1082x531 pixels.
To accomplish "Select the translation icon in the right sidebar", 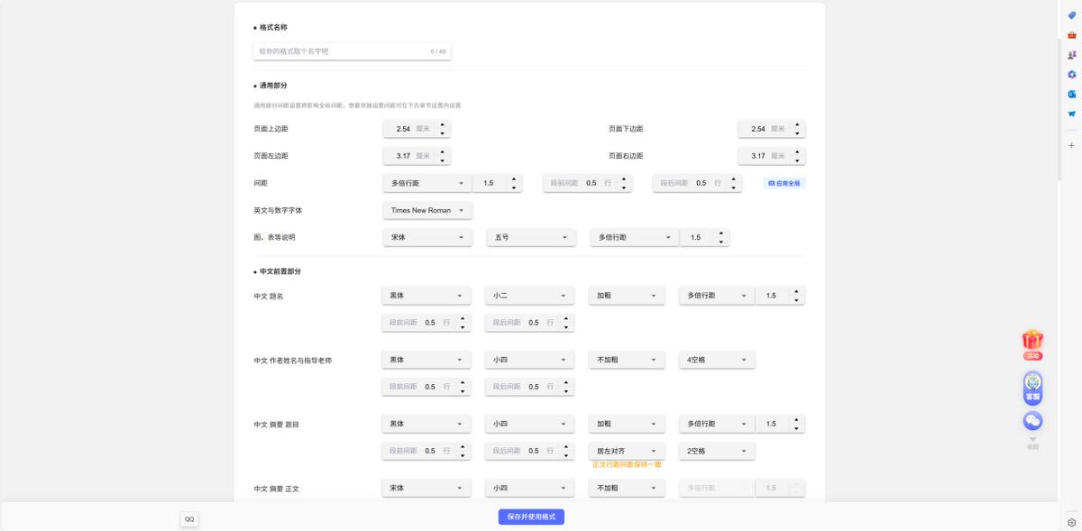I will tap(1071, 55).
